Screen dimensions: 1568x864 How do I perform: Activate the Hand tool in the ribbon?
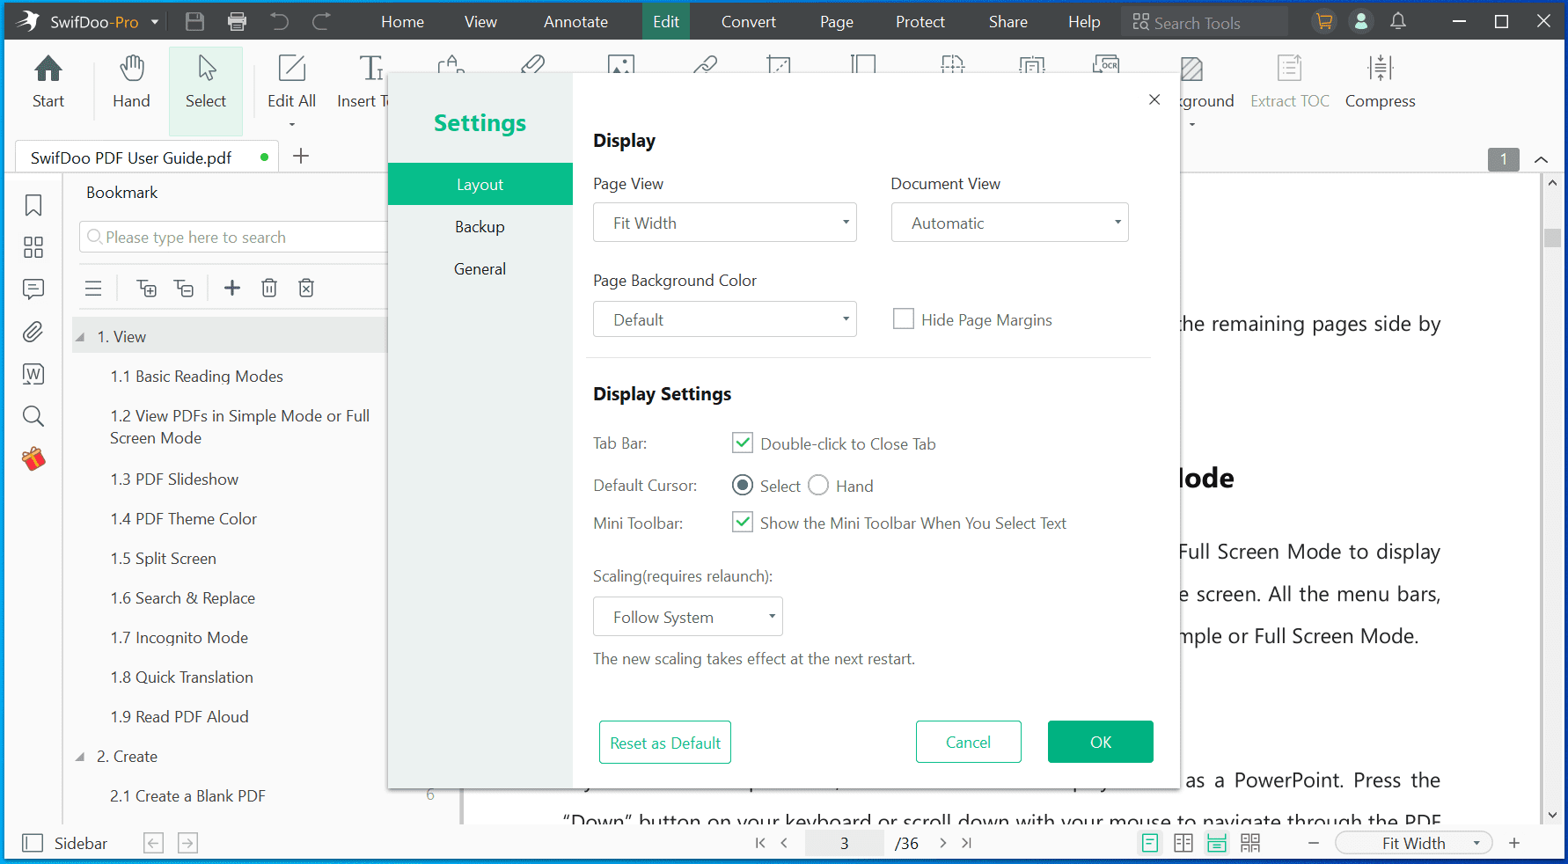click(131, 82)
